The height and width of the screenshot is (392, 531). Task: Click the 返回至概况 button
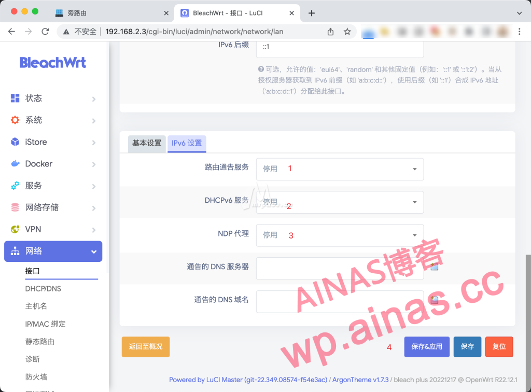[146, 347]
